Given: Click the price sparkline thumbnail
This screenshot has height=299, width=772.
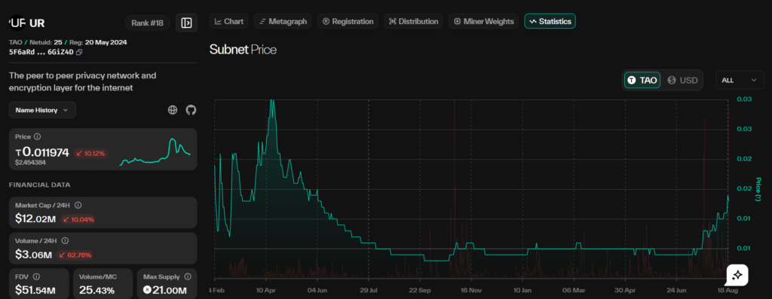Looking at the screenshot, I should [155, 151].
